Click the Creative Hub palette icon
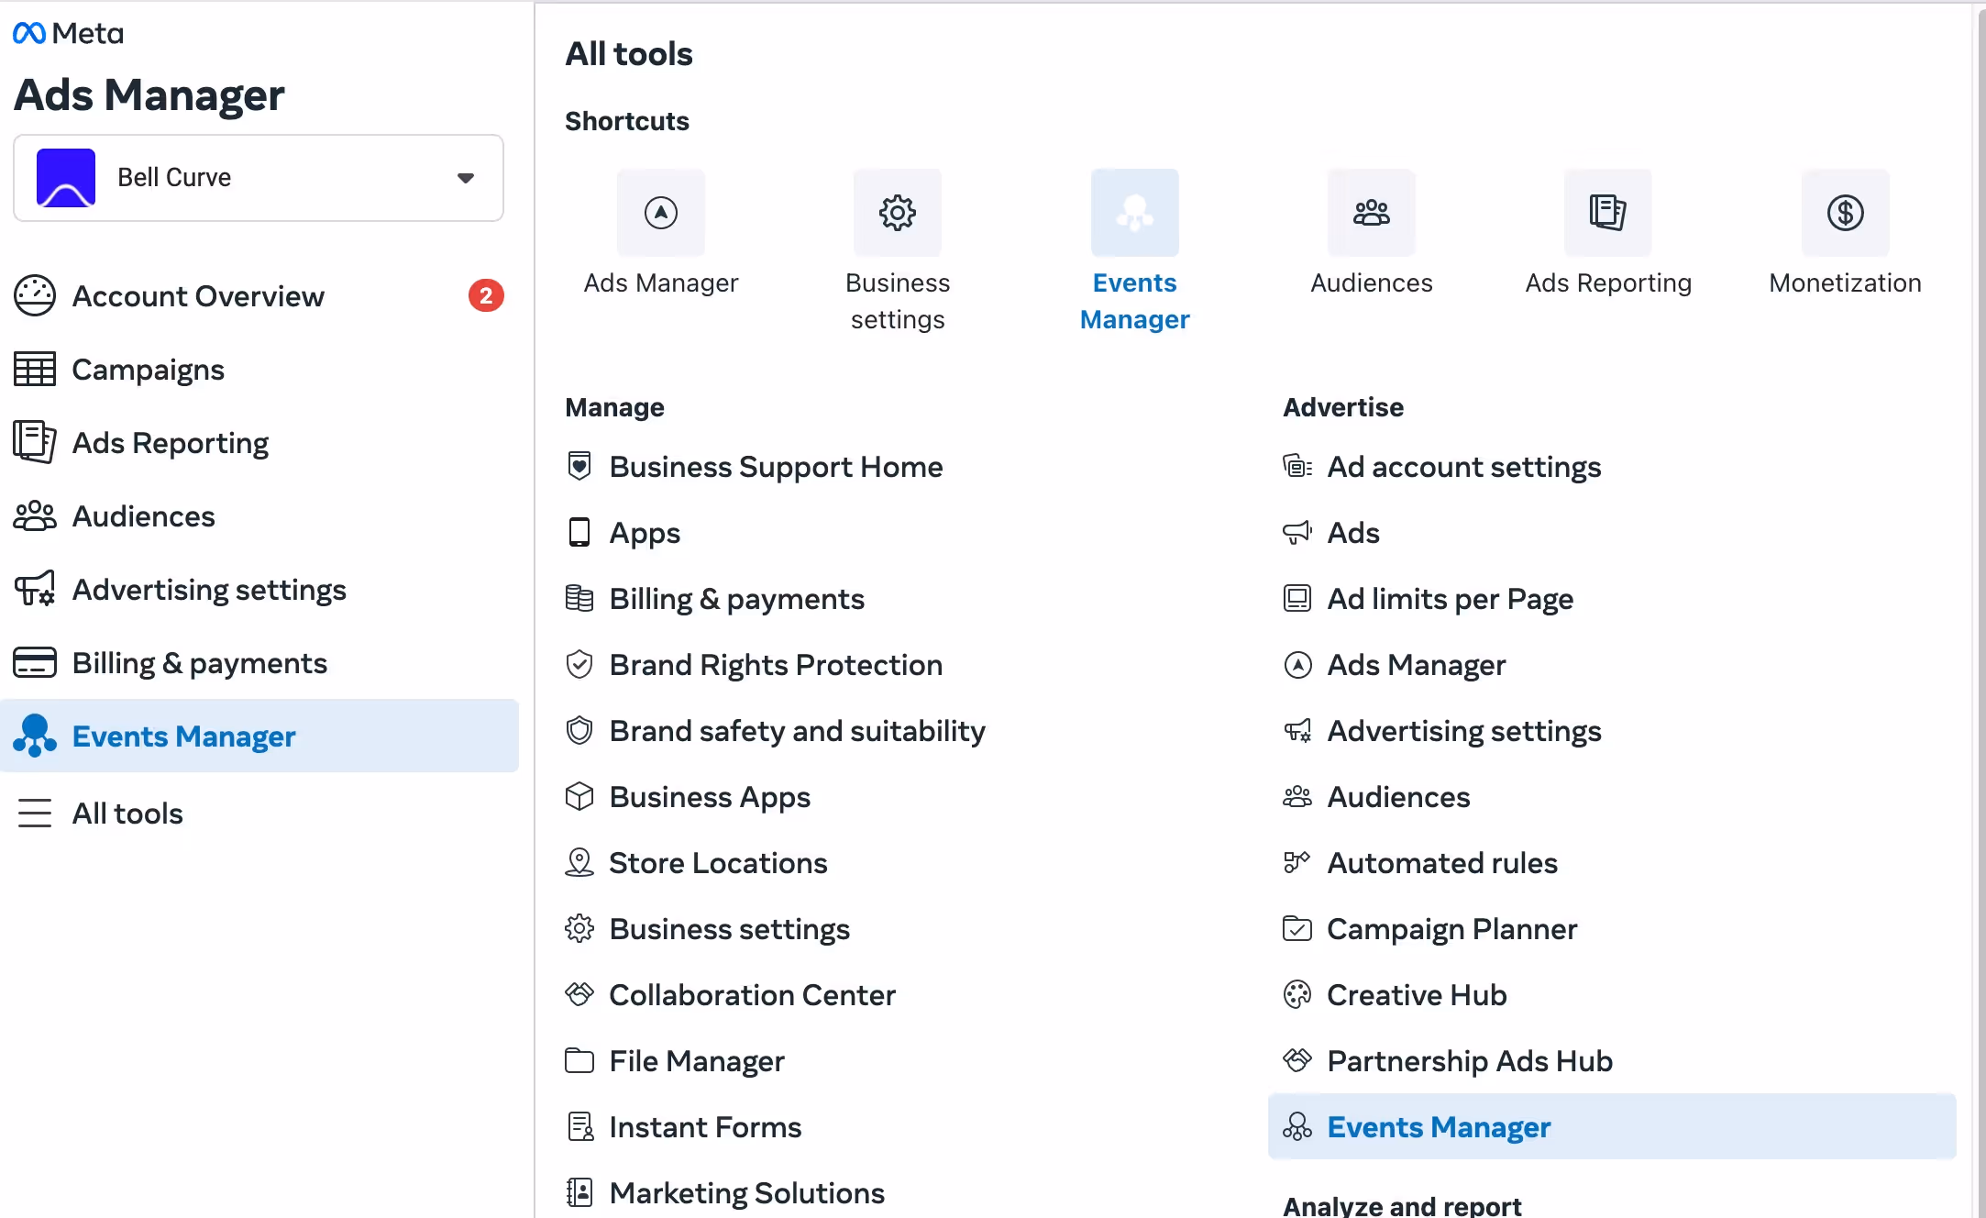This screenshot has width=1986, height=1218. tap(1297, 995)
